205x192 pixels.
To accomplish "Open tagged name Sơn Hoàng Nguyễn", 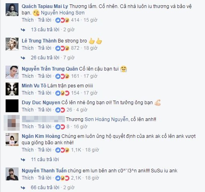I will click(x=106, y=119).
